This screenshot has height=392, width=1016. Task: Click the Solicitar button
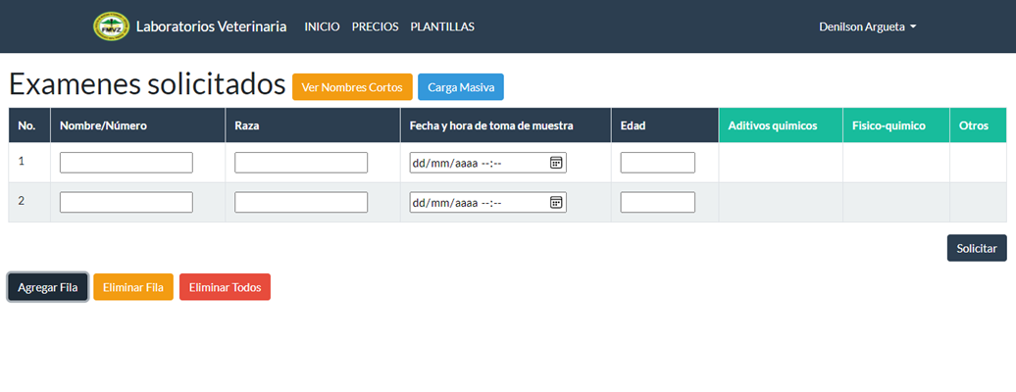(977, 248)
